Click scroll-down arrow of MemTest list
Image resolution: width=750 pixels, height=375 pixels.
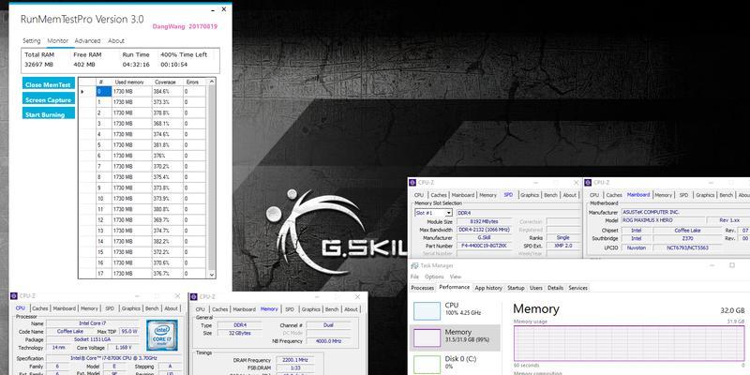[x=212, y=275]
